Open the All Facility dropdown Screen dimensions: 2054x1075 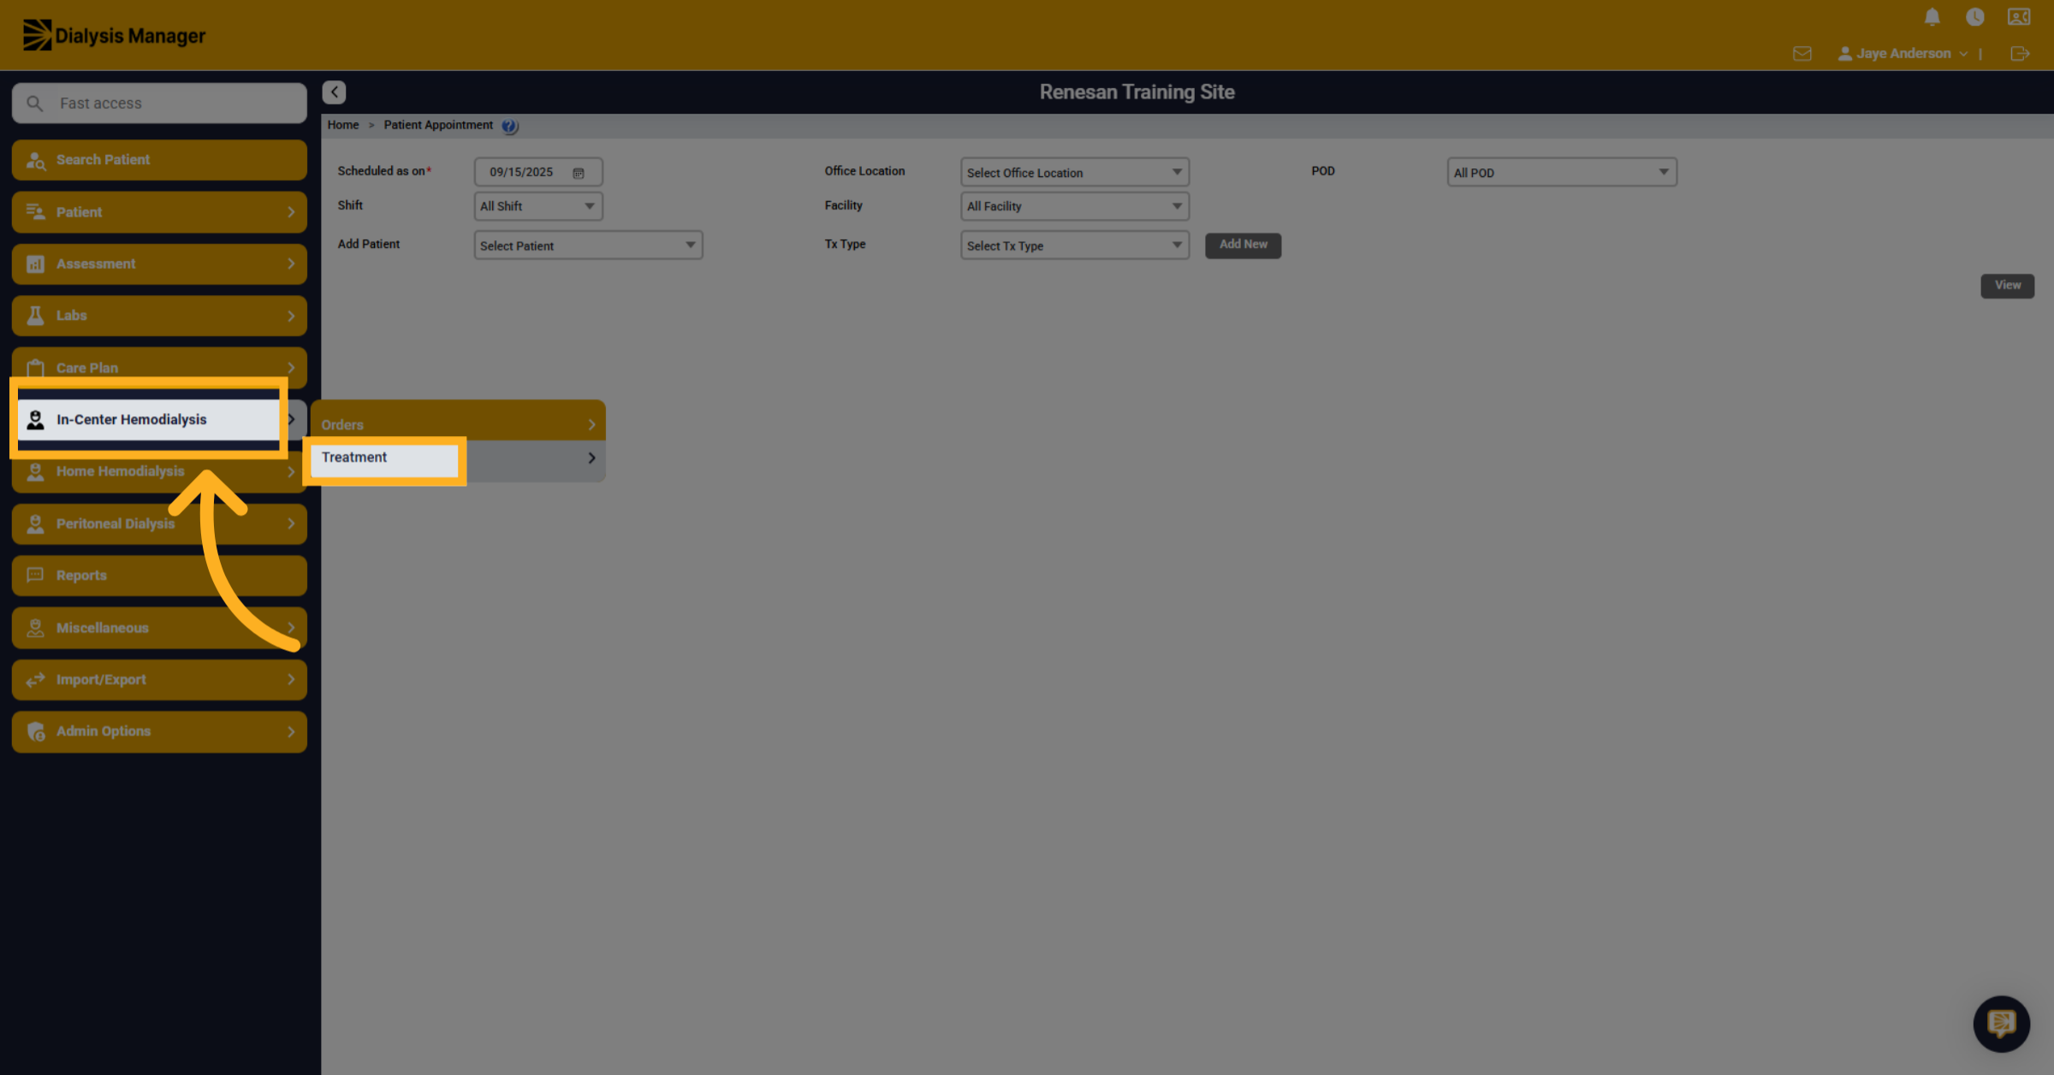(1074, 206)
